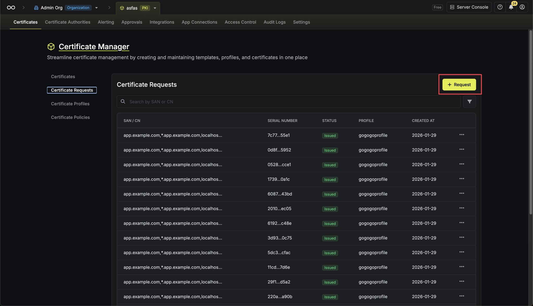The width and height of the screenshot is (533, 306).
Task: Click the Certificate Manager cube icon
Action: [x=51, y=47]
